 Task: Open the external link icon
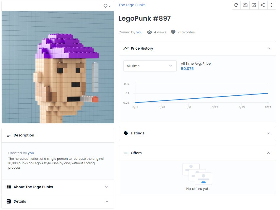tap(254, 5)
